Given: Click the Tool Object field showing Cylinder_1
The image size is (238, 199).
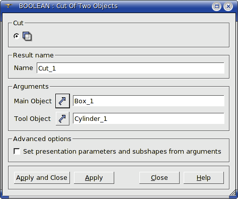Looking at the screenshot, I should (x=148, y=118).
